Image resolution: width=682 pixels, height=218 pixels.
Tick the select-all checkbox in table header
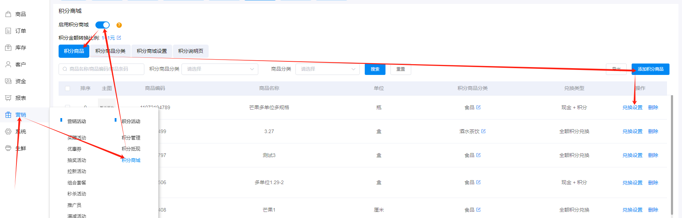coord(68,88)
